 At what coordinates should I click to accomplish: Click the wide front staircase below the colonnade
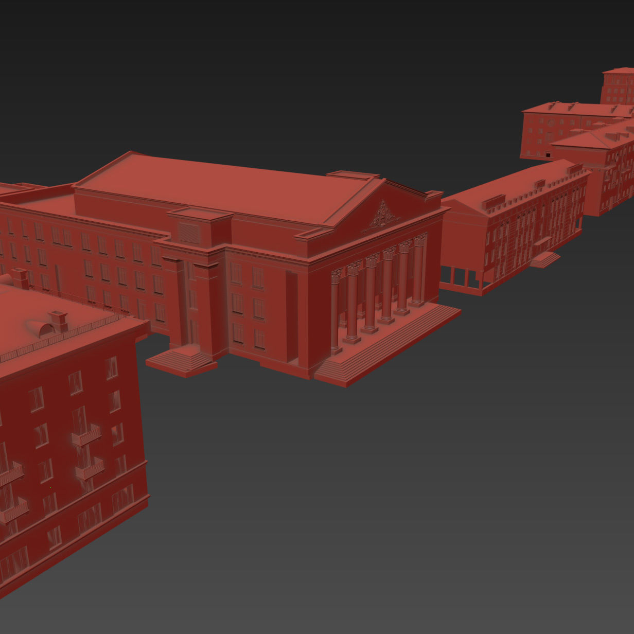click(387, 345)
